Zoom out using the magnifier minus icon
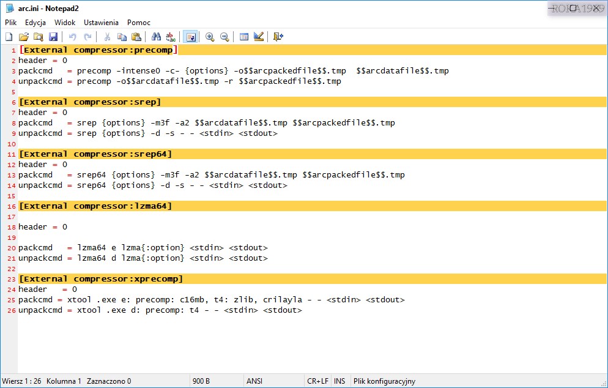Viewport: 608px width, 388px height. [x=224, y=37]
